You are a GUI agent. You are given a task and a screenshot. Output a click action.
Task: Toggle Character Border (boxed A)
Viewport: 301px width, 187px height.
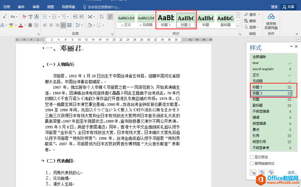(x=36, y=17)
